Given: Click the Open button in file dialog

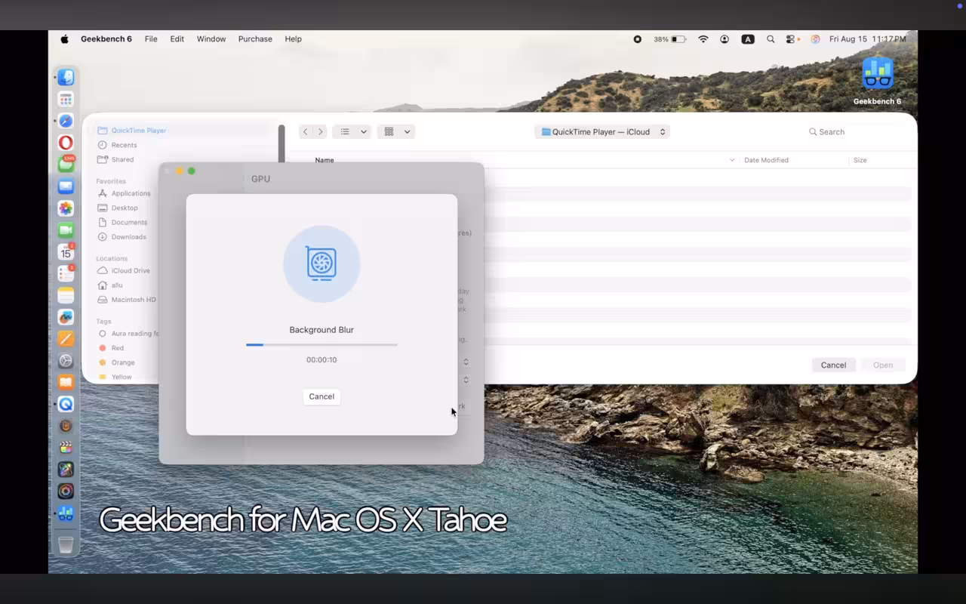Looking at the screenshot, I should pyautogui.click(x=883, y=365).
